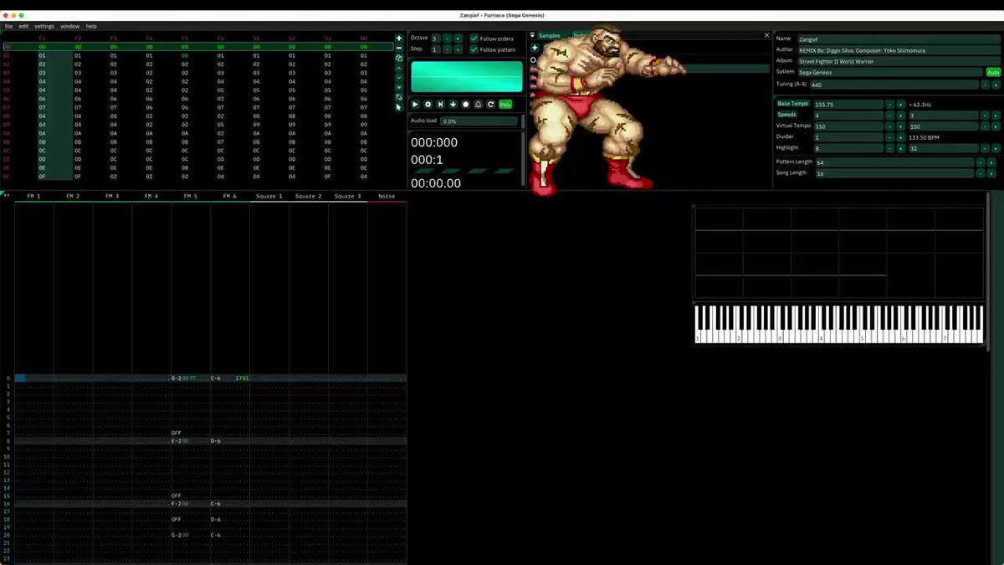
Task: Click the Base Tempo mode button
Action: pyautogui.click(x=793, y=104)
